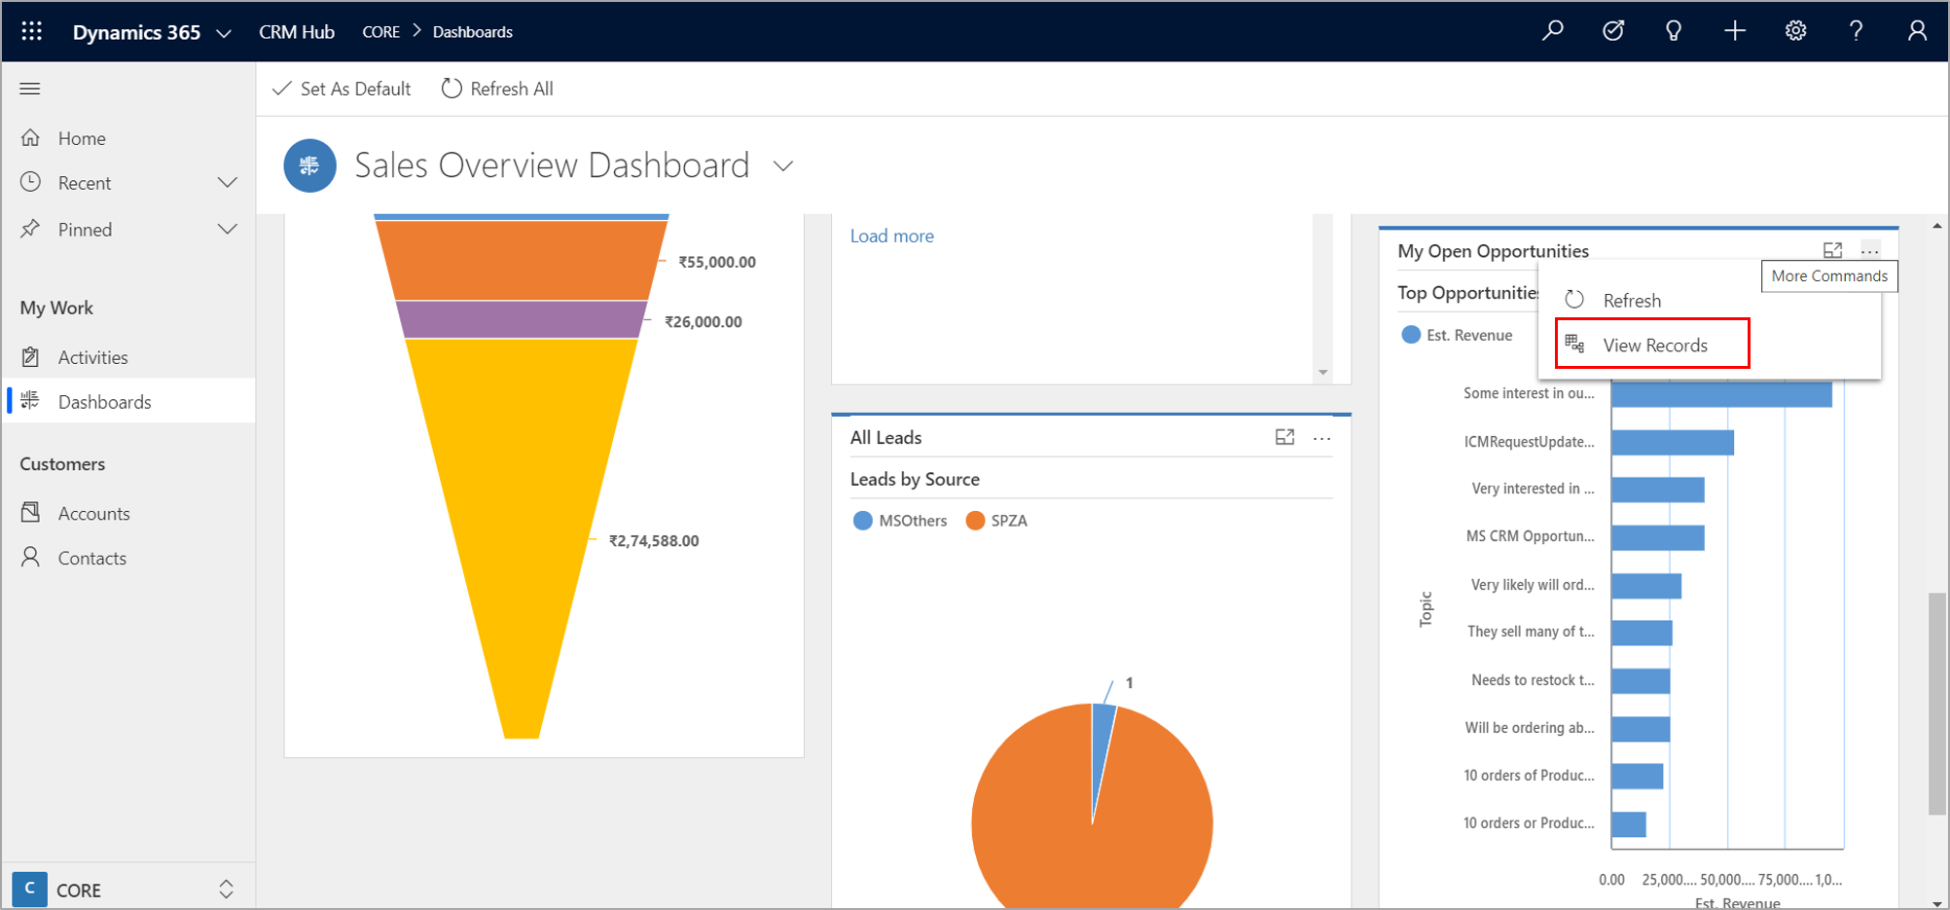Expand the All Leads chart icon

coord(1284,438)
